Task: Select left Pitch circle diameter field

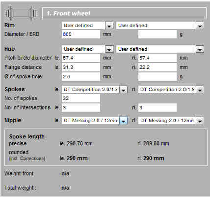Action: (x=81, y=58)
